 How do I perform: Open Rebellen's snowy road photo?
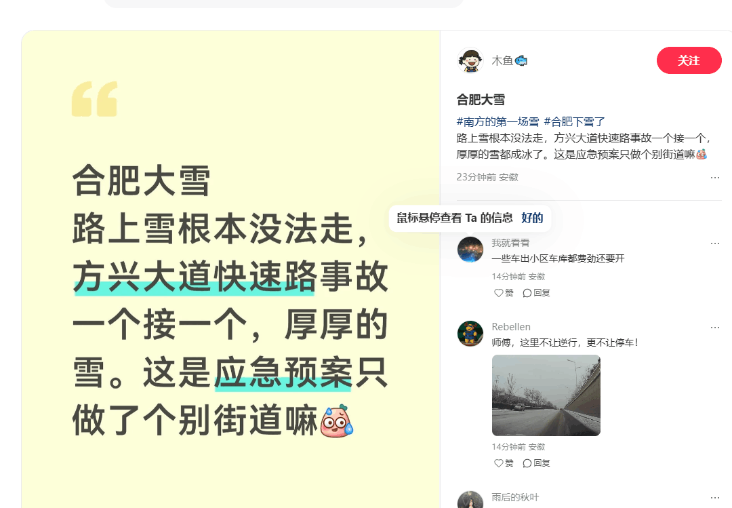546,395
